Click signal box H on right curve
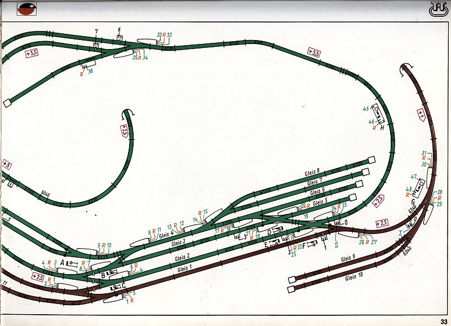The image size is (451, 326). click(377, 116)
